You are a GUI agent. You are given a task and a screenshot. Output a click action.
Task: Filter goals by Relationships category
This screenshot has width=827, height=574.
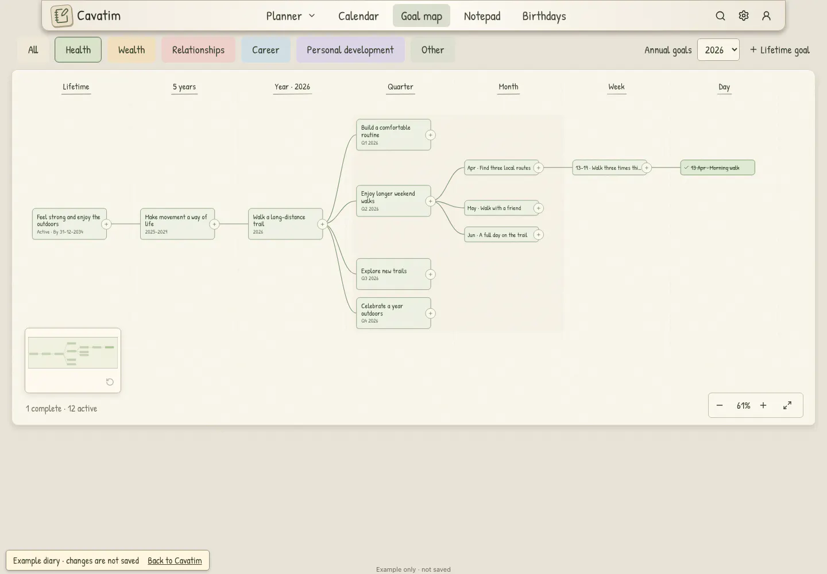tap(198, 50)
